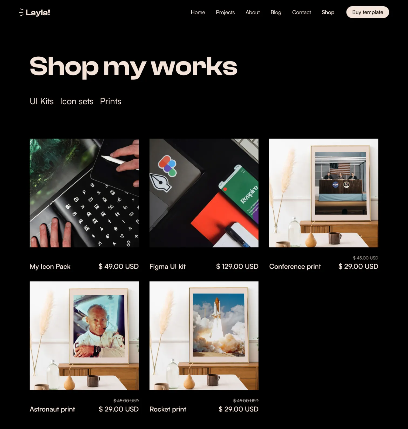Select the Shop nav item

coord(328,12)
